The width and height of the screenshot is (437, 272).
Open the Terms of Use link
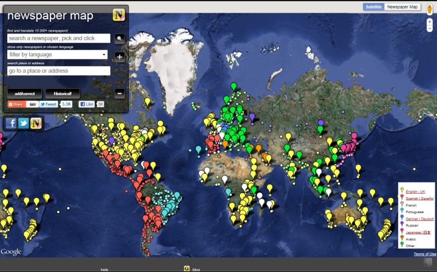point(424,254)
